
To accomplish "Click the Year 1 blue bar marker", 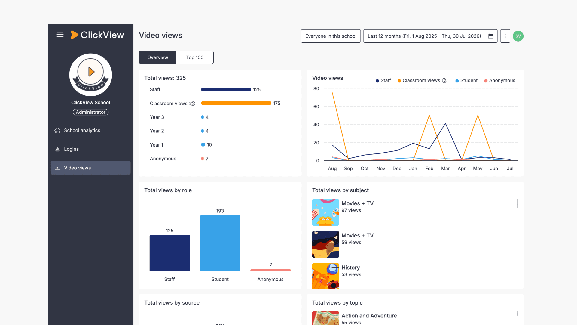I will 203,145.
